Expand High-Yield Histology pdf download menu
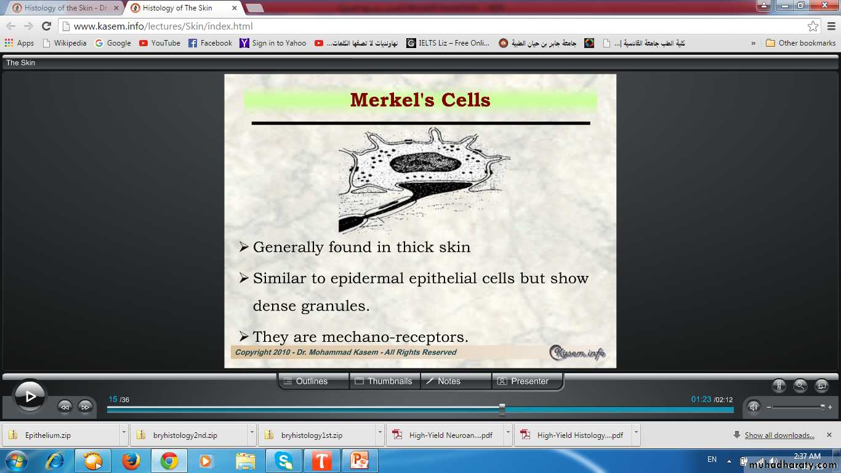This screenshot has width=841, height=473. click(636, 434)
